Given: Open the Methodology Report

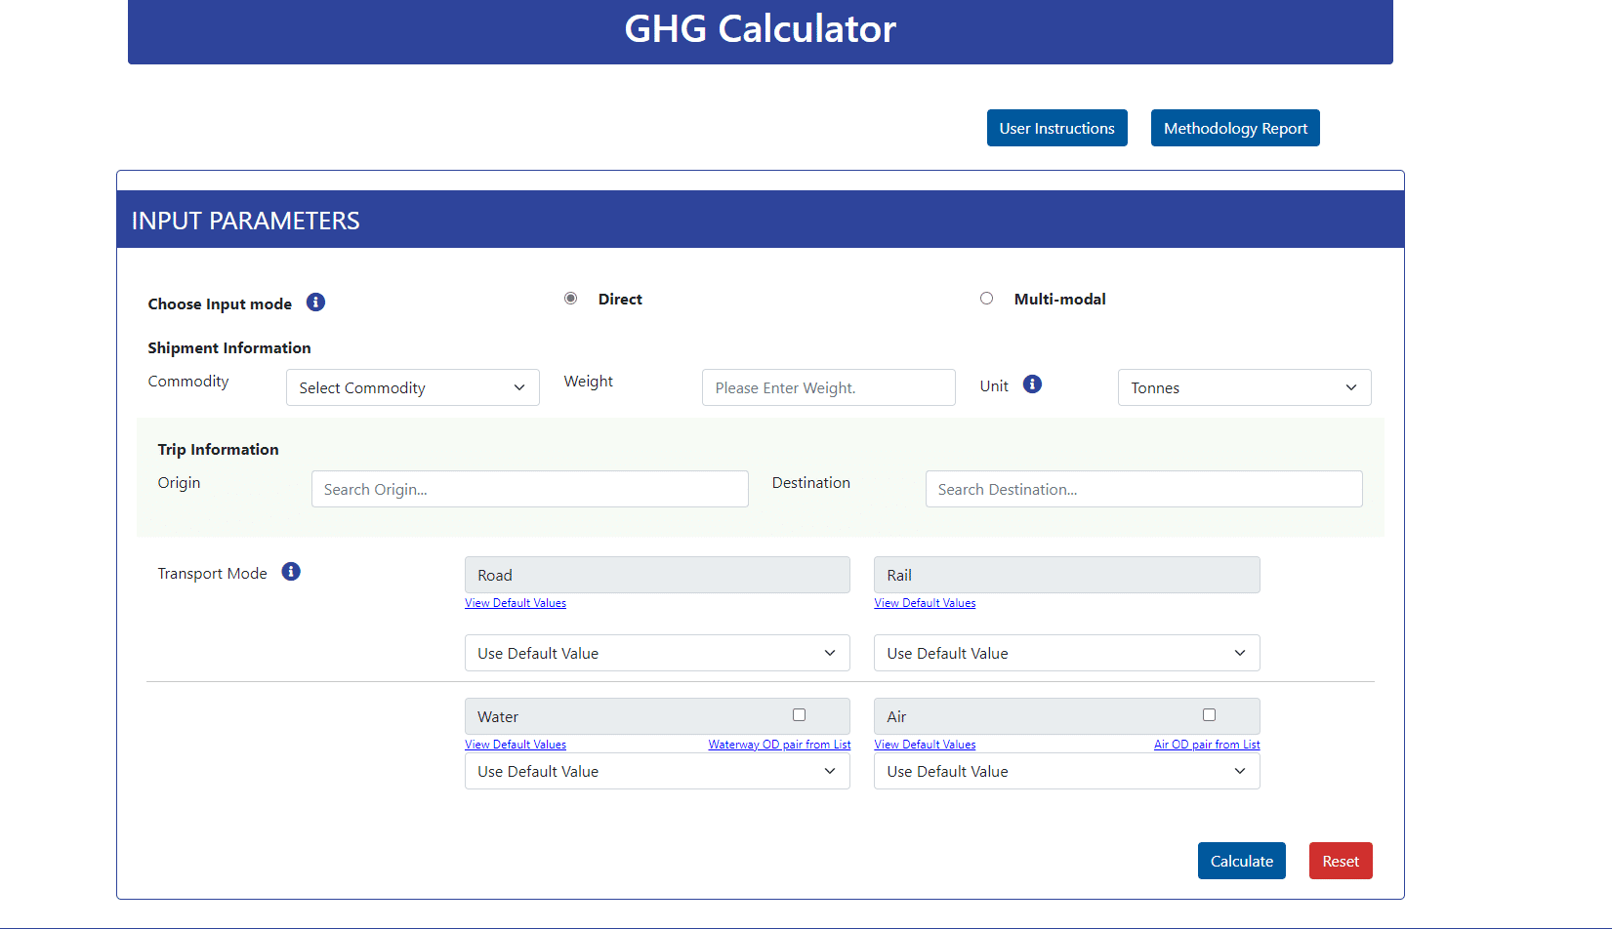Looking at the screenshot, I should tap(1234, 128).
